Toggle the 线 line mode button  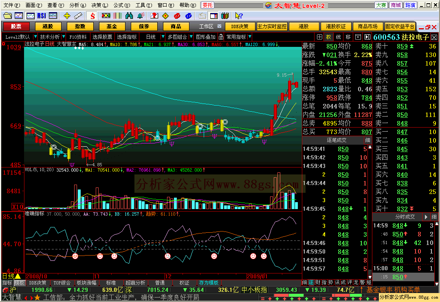click(339, 37)
